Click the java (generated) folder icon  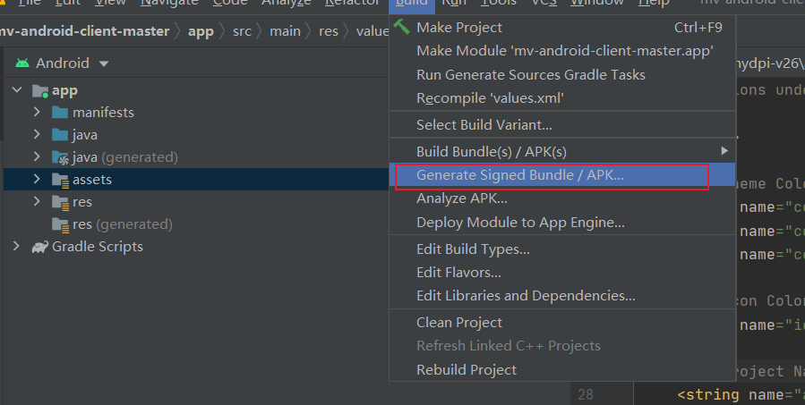[60, 157]
